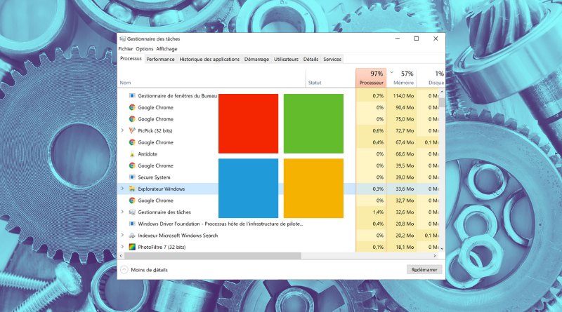Click the Redémarrer button
The height and width of the screenshot is (312, 562).
point(424,270)
